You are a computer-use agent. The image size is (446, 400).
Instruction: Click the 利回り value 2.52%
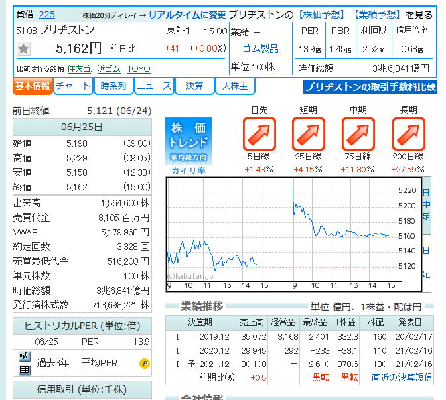[373, 50]
